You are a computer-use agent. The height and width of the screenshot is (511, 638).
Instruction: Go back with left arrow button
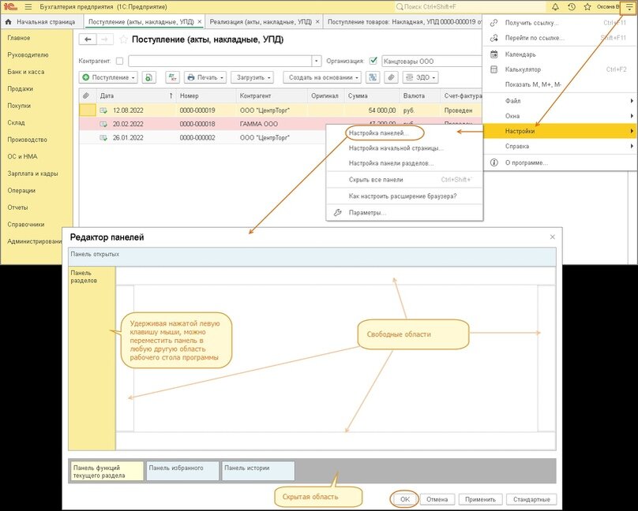(88, 39)
